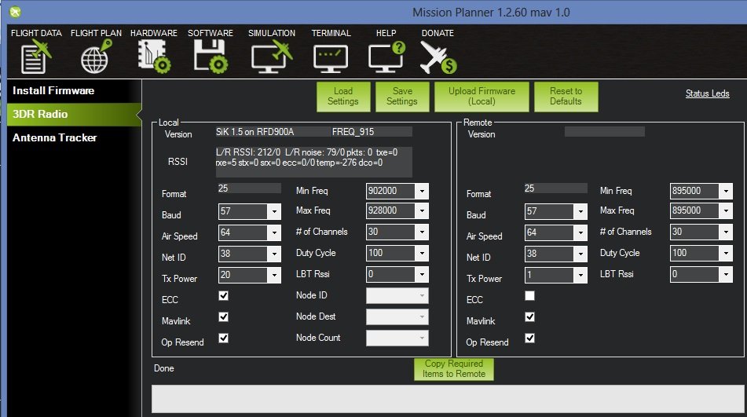Open the Remote Net ID dropdown
This screenshot has height=417, width=747.
556,254
